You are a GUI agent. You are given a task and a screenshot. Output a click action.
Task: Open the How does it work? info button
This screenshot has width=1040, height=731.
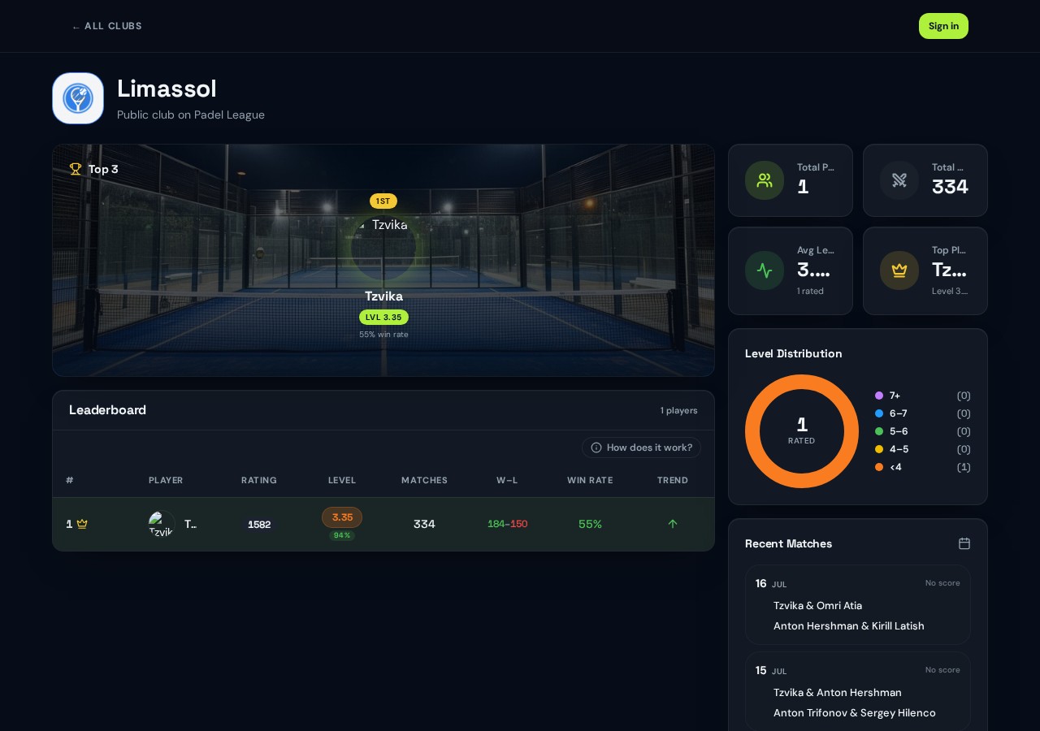(641, 448)
